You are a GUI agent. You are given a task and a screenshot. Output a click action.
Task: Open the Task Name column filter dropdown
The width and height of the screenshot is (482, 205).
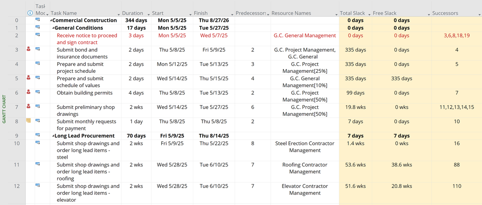(119, 14)
